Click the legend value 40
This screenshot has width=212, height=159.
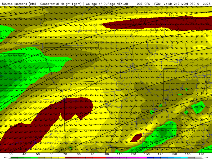24,154
